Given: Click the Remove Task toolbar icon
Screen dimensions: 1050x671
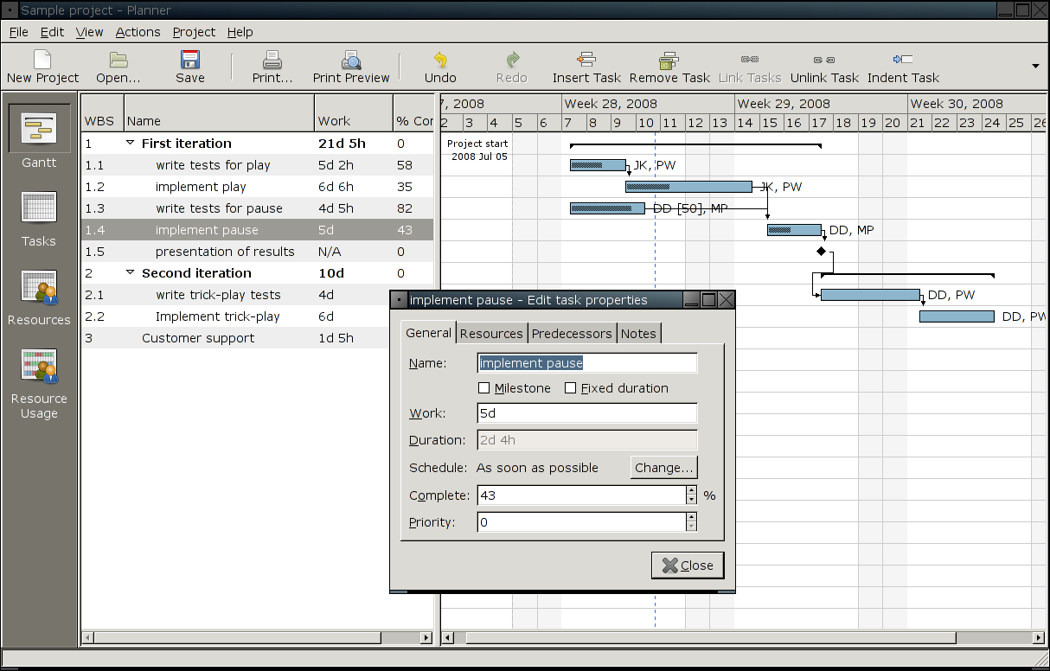Looking at the screenshot, I should point(669,61).
